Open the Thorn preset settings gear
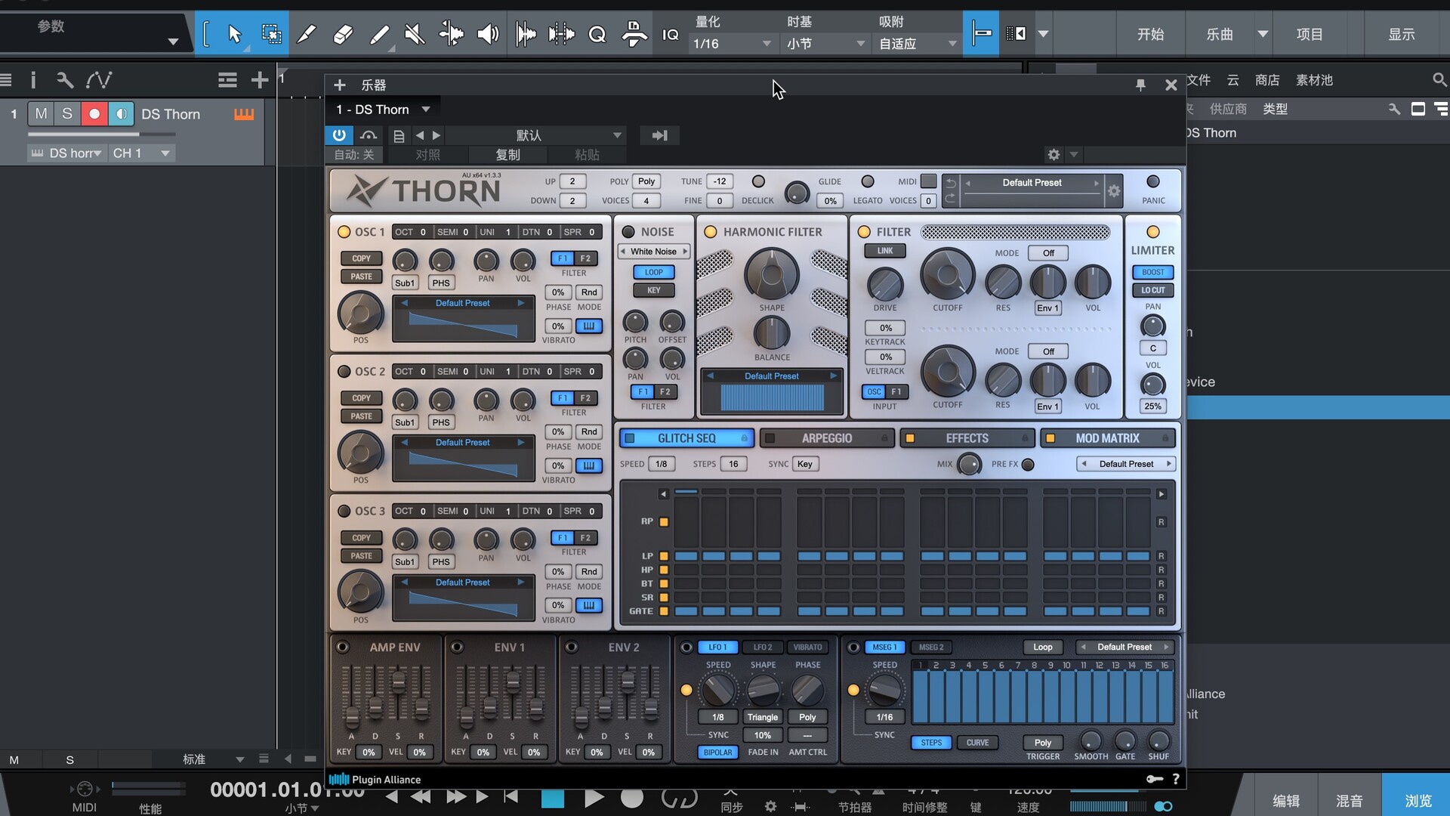Viewport: 1450px width, 816px height. (1114, 191)
